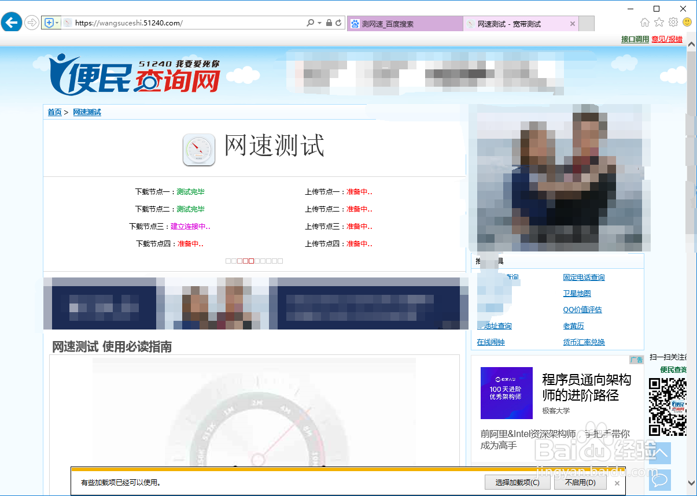Click the 建立连接中 status of 下载节点三
This screenshot has width=697, height=496.
tap(190, 227)
